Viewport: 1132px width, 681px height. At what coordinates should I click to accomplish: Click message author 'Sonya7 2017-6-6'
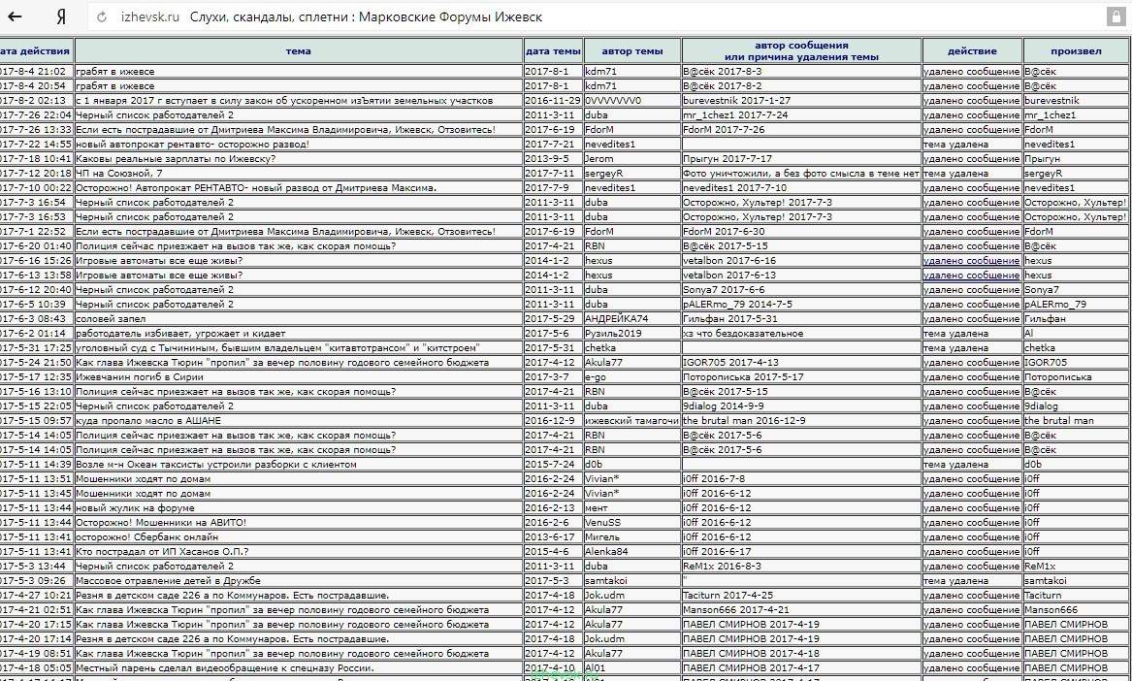pos(724,290)
